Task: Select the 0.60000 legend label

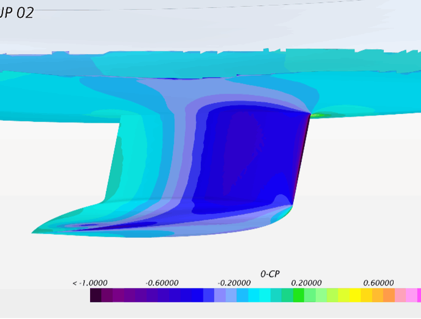Action: (x=378, y=283)
